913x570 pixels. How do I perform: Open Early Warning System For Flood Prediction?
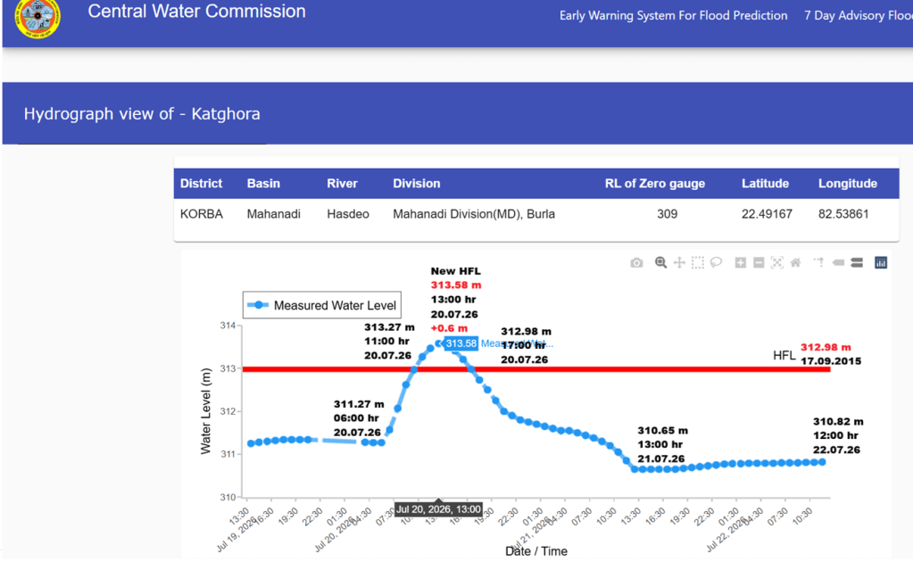coord(673,16)
